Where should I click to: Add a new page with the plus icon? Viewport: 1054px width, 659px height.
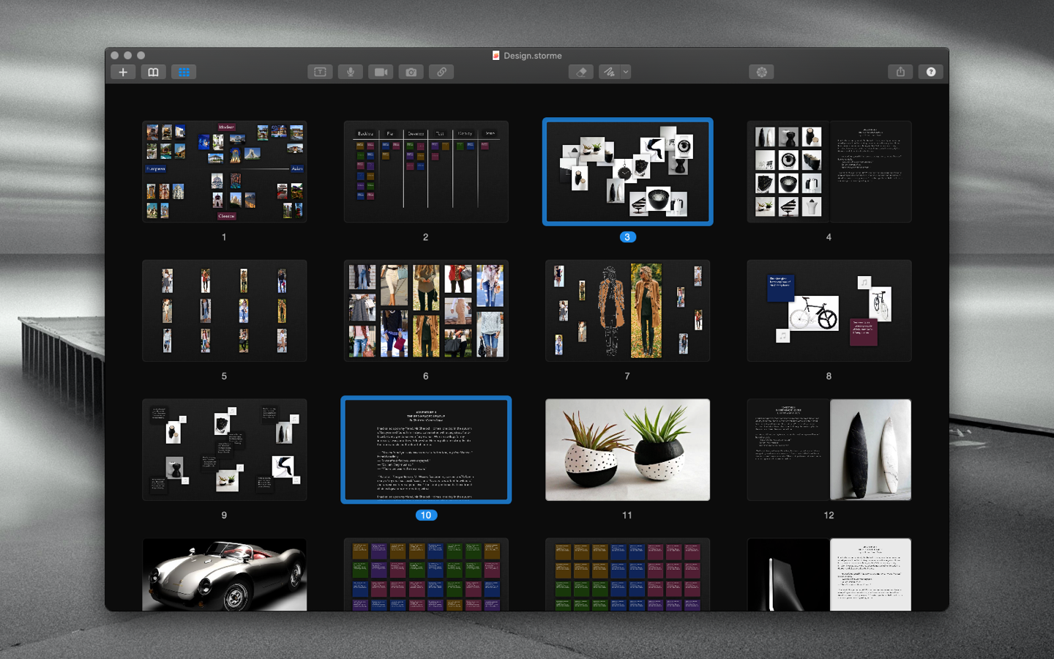[x=122, y=72]
